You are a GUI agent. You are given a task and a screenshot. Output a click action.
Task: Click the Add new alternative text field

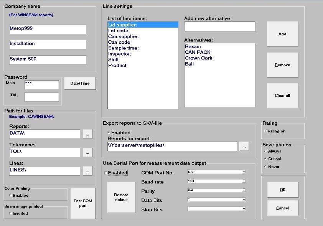[x=219, y=26]
